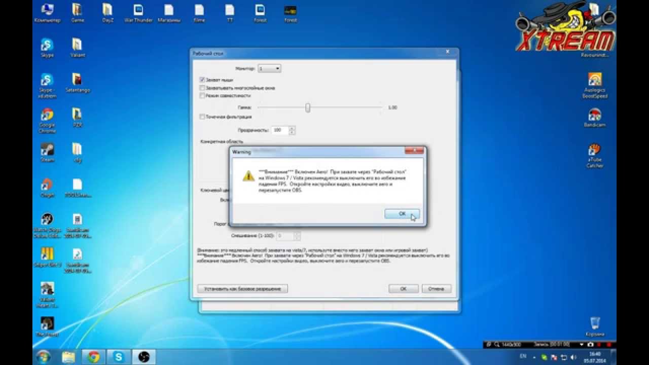The height and width of the screenshot is (365, 649).
Task: Switch to OBS in the taskbar
Action: pos(143,357)
